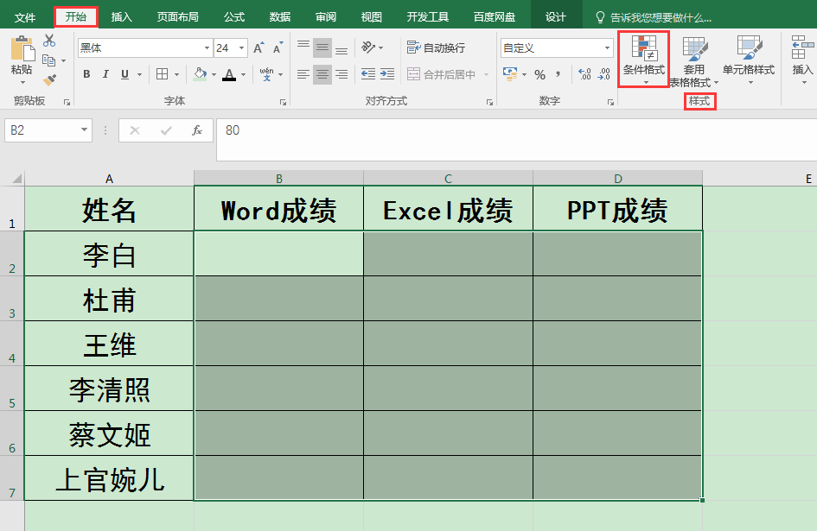Click the fill color bucket icon
This screenshot has height=531, width=817.
(200, 74)
